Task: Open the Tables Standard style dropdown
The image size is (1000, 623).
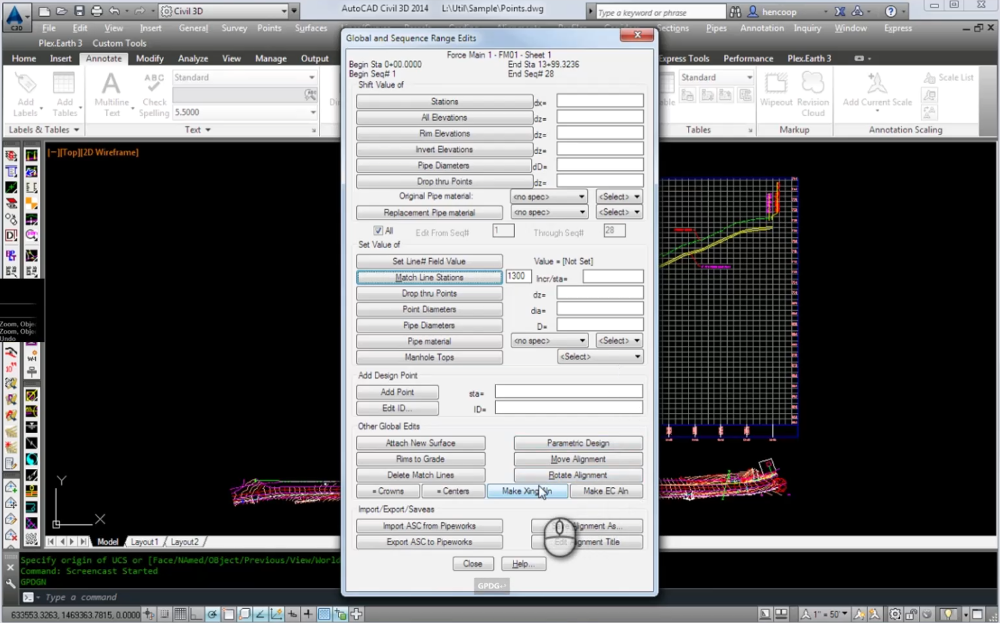Action: (x=716, y=78)
